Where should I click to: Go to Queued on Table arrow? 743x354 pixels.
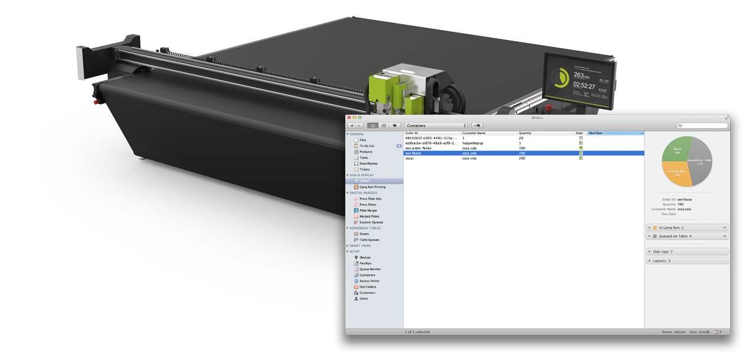coord(724,236)
